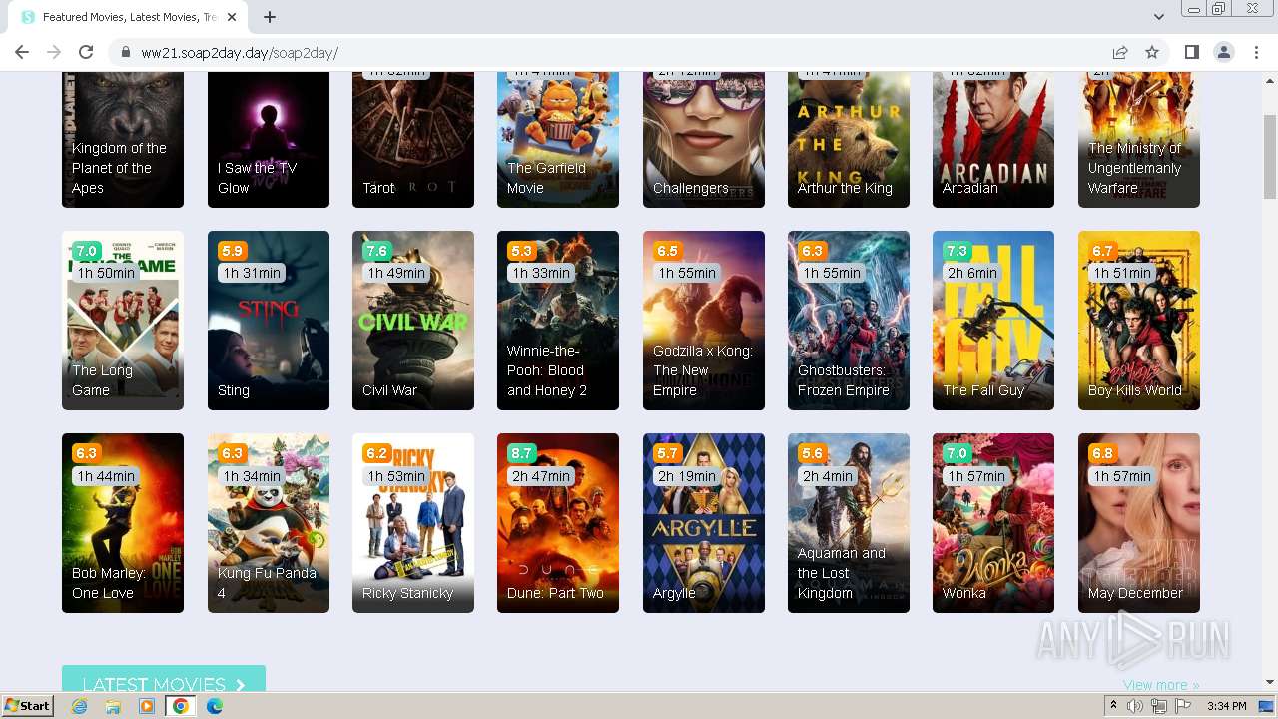Click the scrollbar down arrow
This screenshot has width=1278, height=719.
1269,683
